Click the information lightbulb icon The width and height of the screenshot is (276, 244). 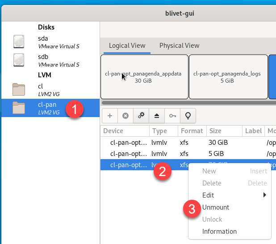coord(188,116)
